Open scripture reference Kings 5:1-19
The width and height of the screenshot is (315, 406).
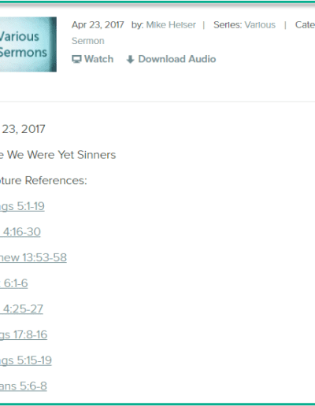[x=22, y=206]
